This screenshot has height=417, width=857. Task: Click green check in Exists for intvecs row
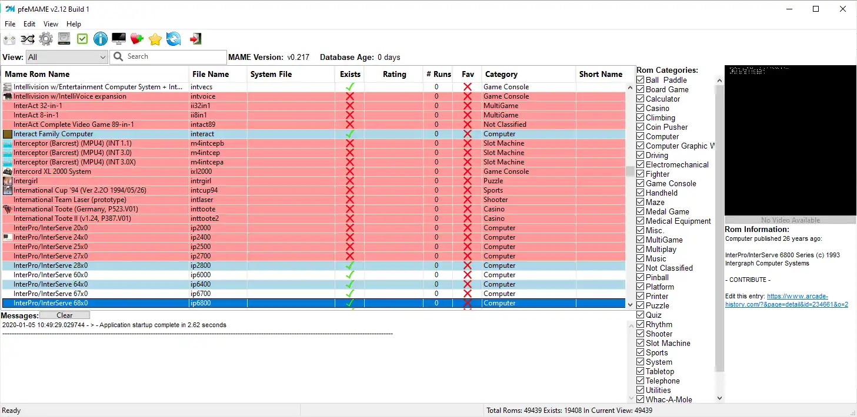[350, 87]
